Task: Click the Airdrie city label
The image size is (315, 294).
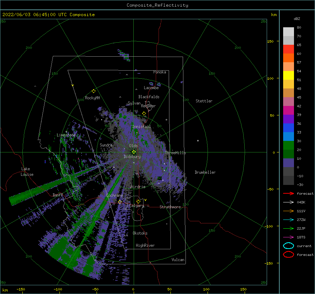Action: click(138, 187)
